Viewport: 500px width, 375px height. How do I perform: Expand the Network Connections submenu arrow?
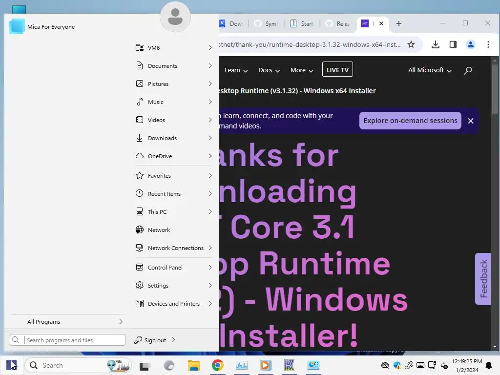point(210,248)
